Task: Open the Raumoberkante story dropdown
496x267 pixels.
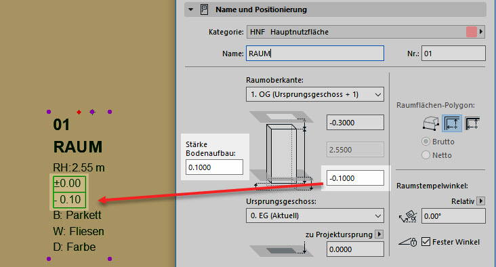Action: (315, 94)
